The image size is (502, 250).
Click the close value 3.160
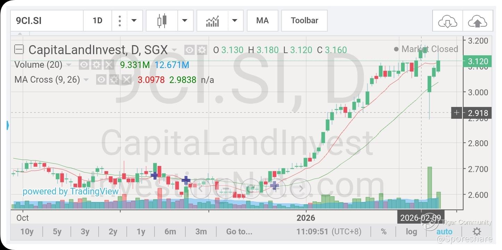tap(336, 50)
